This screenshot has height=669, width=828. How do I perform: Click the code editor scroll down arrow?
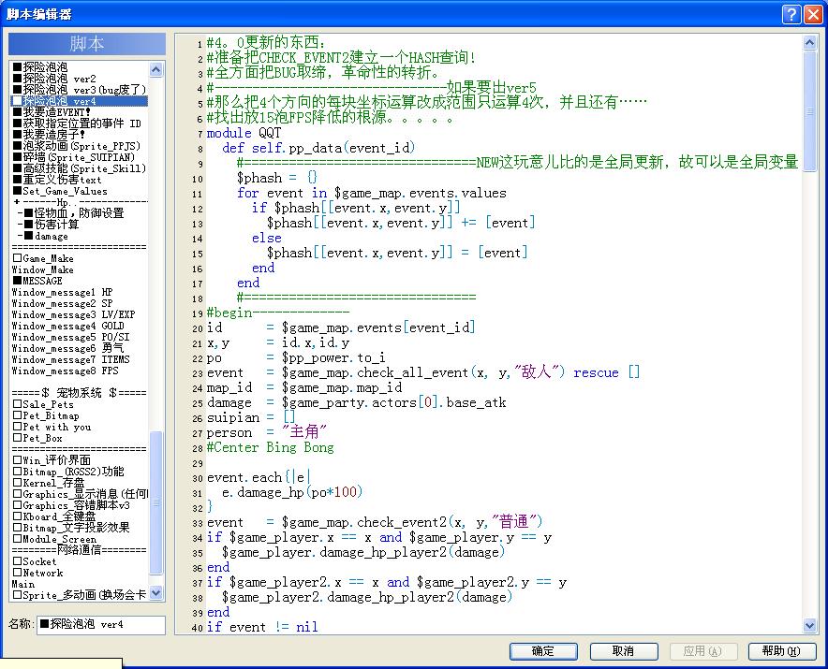pos(809,626)
